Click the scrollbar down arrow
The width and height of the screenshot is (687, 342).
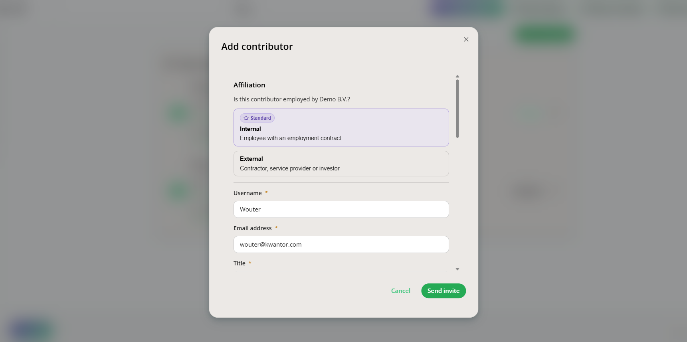(x=457, y=269)
